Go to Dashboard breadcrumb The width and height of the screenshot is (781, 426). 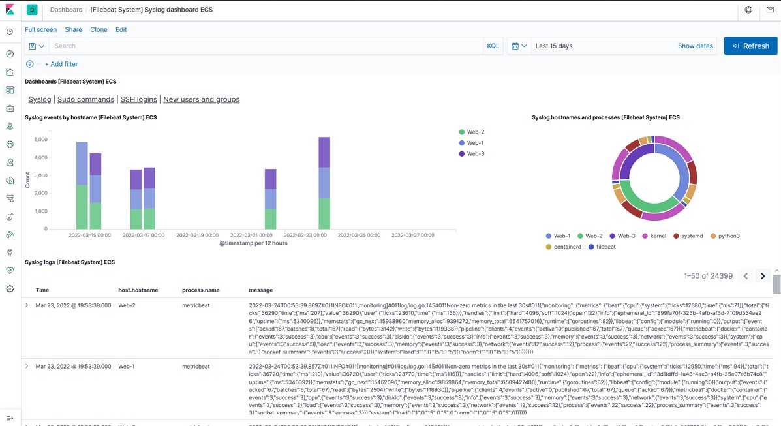tap(67, 10)
